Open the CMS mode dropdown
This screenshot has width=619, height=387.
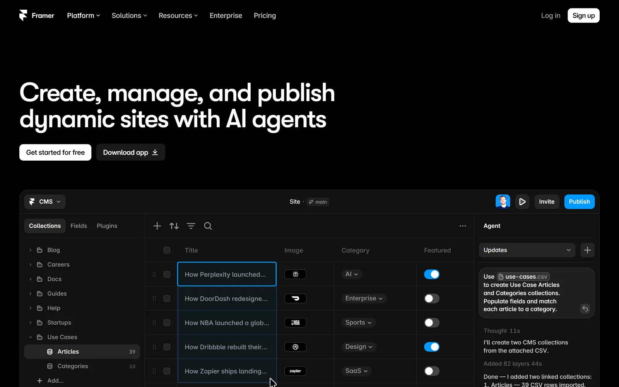tap(45, 202)
